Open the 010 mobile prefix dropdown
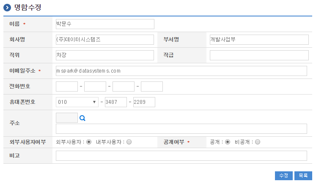 [77, 102]
